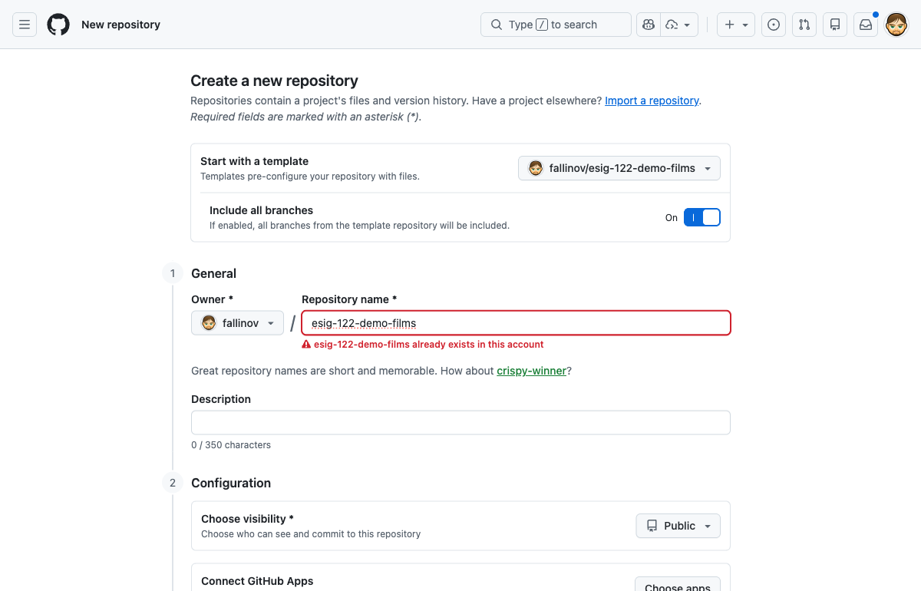Open Copilot chat icon
The image size is (921, 591).
[649, 25]
